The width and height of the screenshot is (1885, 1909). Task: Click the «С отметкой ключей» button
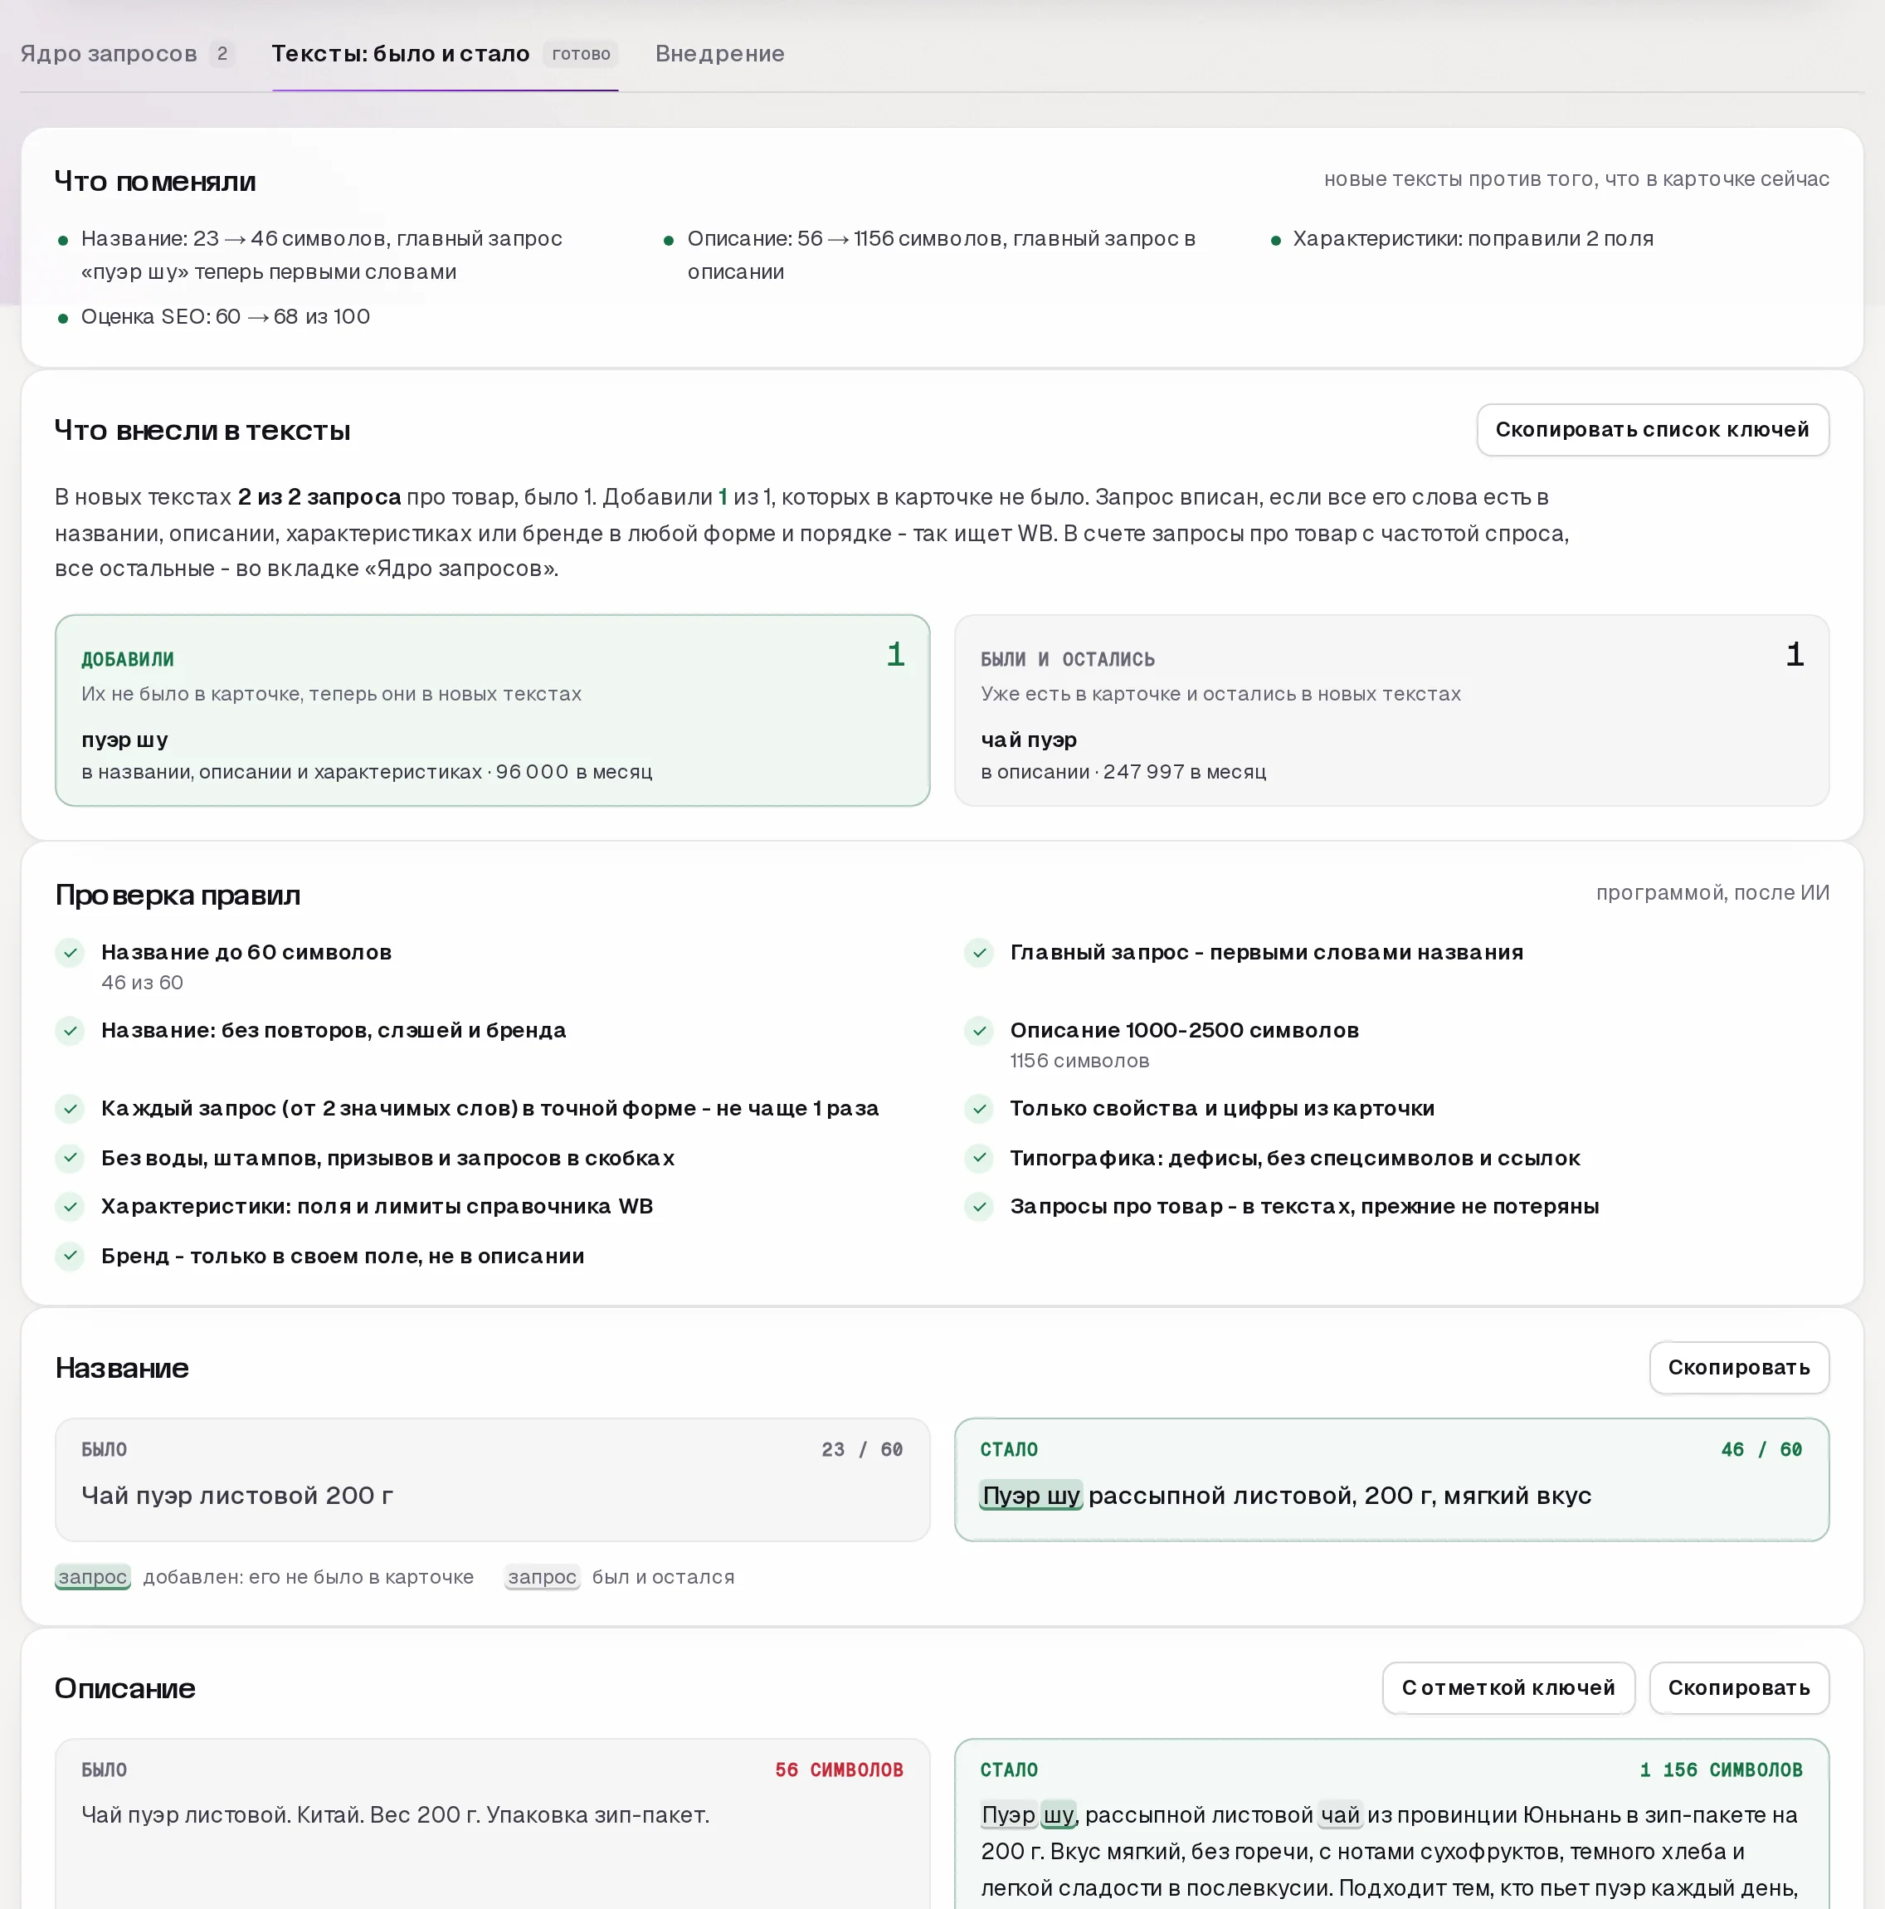coord(1508,1687)
